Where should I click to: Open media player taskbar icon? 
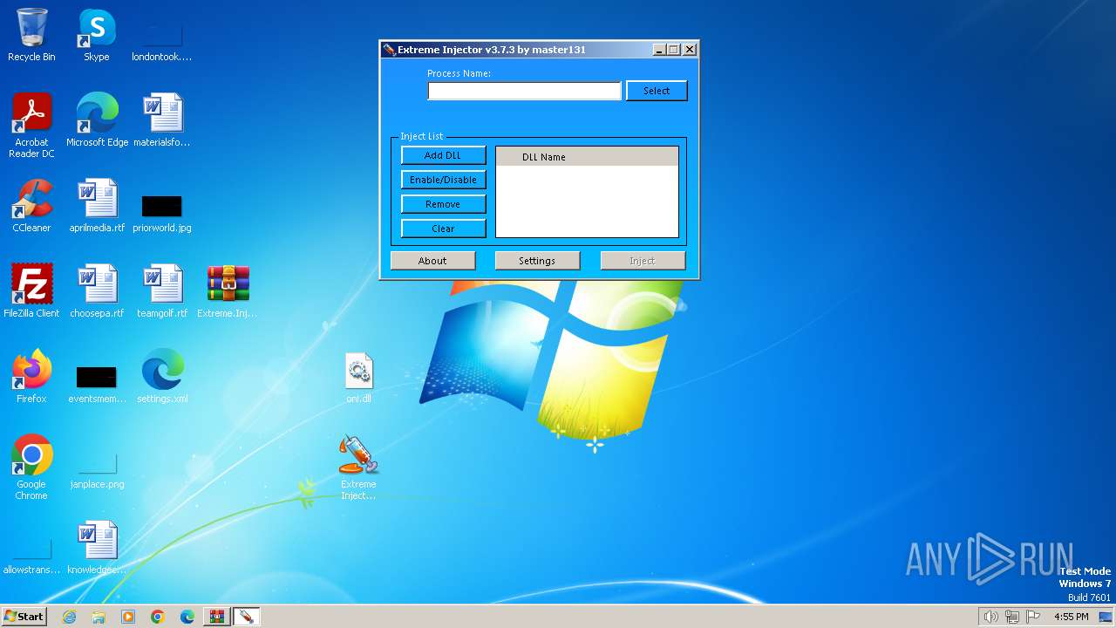point(128,617)
